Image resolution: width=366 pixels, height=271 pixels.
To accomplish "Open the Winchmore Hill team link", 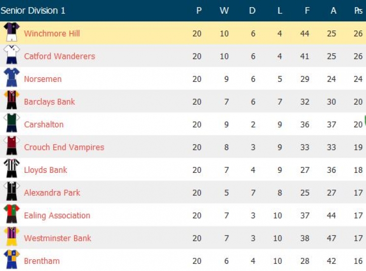I will click(x=52, y=34).
